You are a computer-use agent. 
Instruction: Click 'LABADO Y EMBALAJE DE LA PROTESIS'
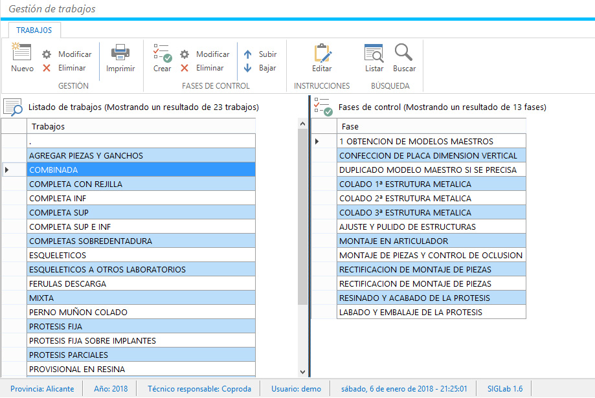point(431,313)
